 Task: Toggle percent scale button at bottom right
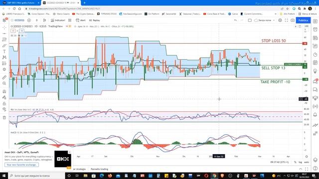(295, 162)
